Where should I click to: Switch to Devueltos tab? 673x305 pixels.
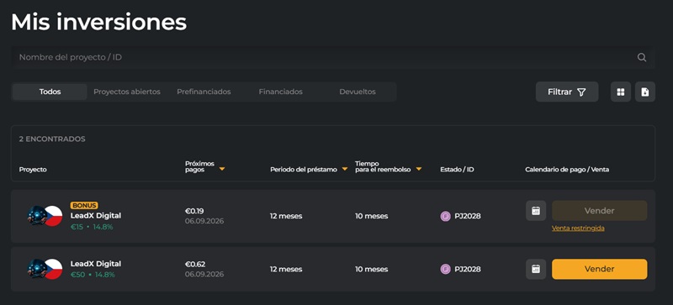(x=358, y=92)
